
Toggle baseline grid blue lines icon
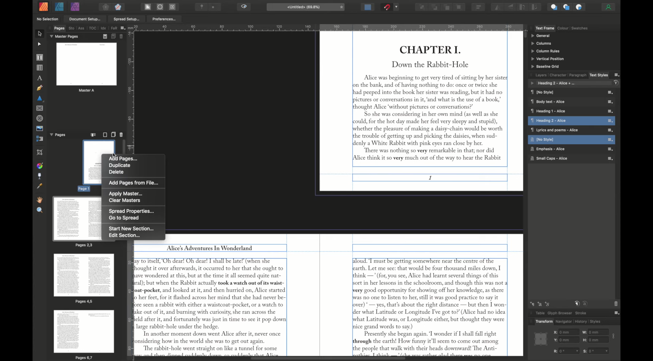tap(368, 7)
